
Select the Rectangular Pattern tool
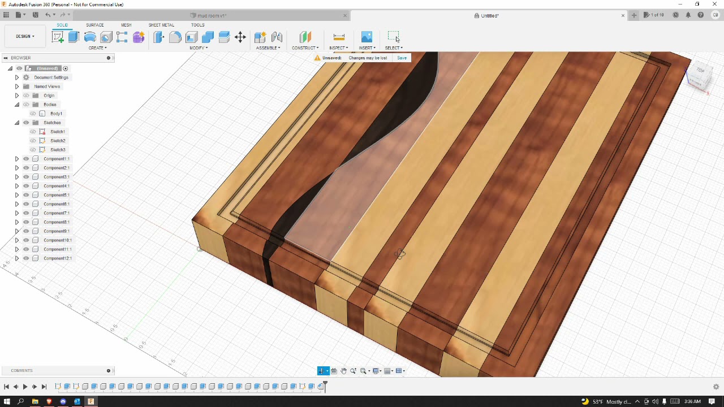click(122, 37)
